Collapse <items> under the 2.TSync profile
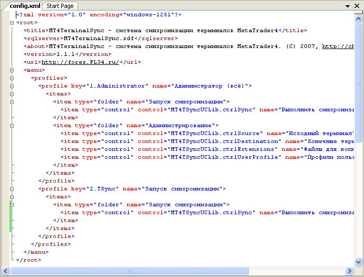The width and height of the screenshot is (364, 277). tap(12, 197)
